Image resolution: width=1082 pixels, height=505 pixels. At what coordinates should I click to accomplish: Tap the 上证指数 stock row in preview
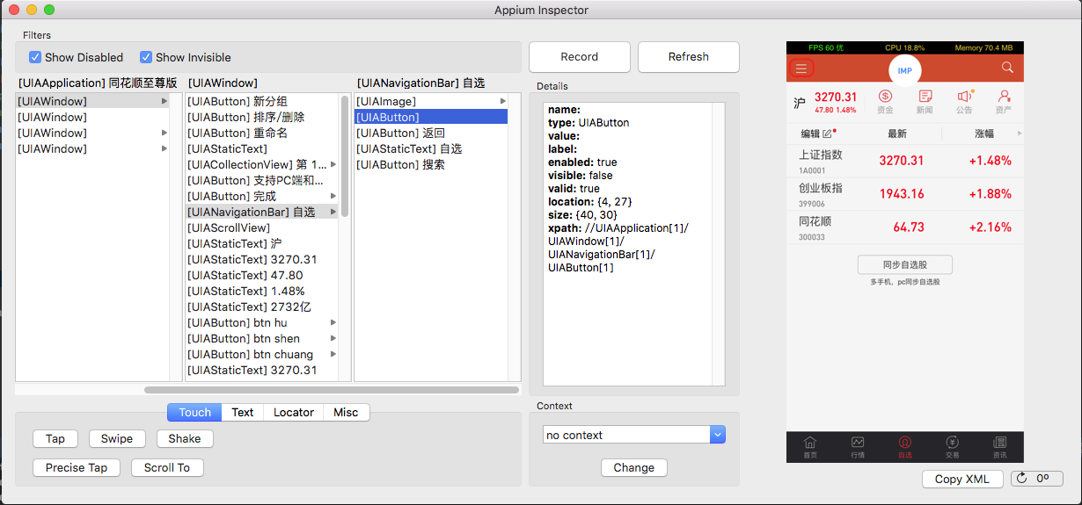pos(905,161)
